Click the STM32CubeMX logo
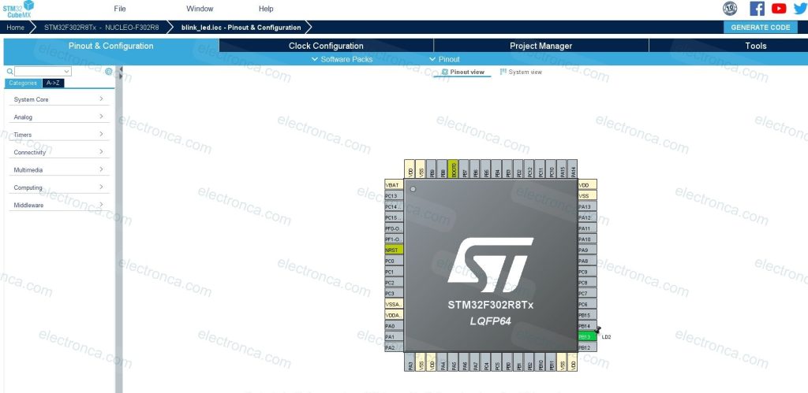The image size is (808, 393). (x=17, y=9)
